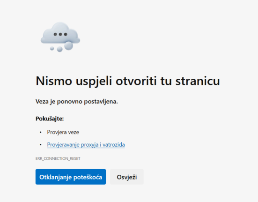
Task: Click the three dots inside the cloud
Action: tap(60, 34)
